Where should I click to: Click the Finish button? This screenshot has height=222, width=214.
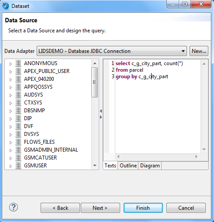pyautogui.click(x=143, y=208)
